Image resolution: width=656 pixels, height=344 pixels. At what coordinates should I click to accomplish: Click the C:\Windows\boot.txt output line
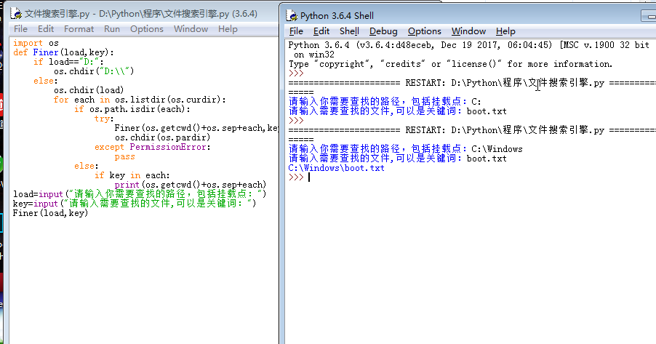336,168
